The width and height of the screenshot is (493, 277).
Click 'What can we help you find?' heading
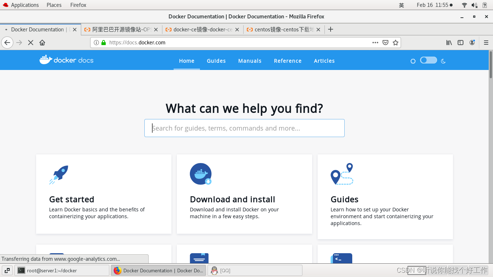tap(244, 108)
